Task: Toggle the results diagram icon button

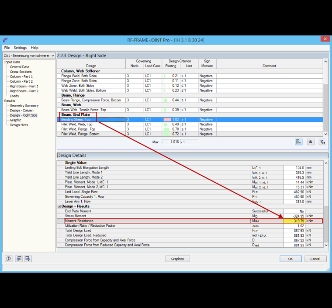Action: [x=298, y=142]
